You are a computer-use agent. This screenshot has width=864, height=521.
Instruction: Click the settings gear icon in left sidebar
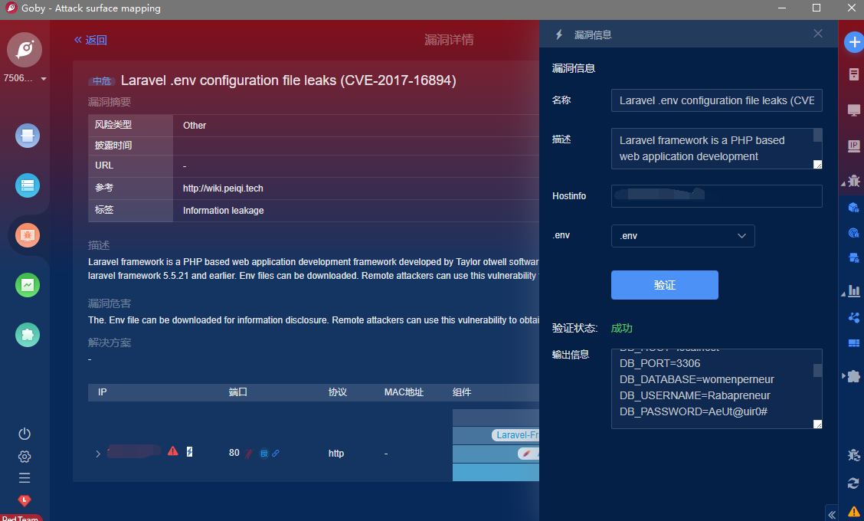tap(25, 457)
